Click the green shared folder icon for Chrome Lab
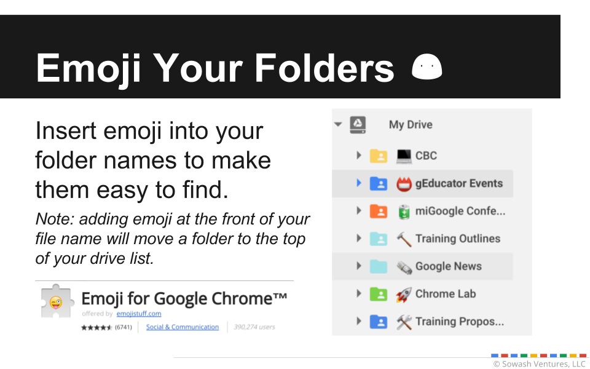The height and width of the screenshot is (369, 590). point(378,294)
